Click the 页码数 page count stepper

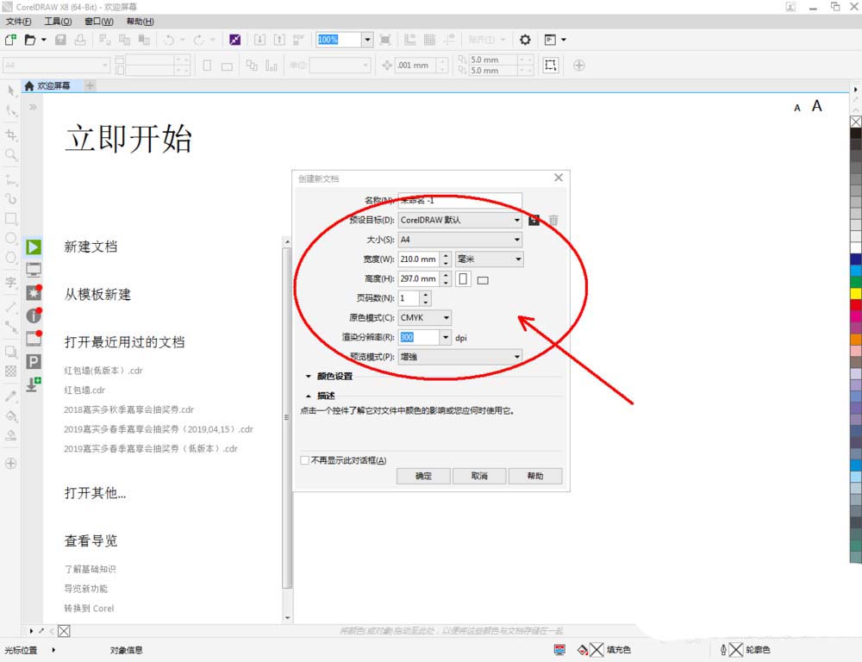pyautogui.click(x=426, y=298)
